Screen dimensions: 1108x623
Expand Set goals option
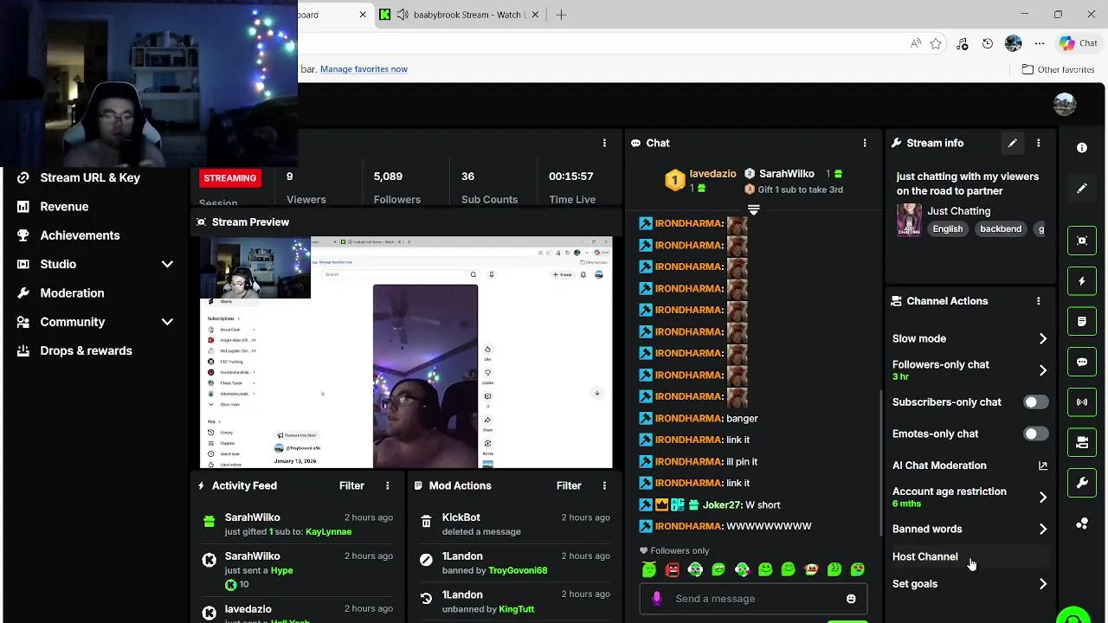(x=1043, y=584)
